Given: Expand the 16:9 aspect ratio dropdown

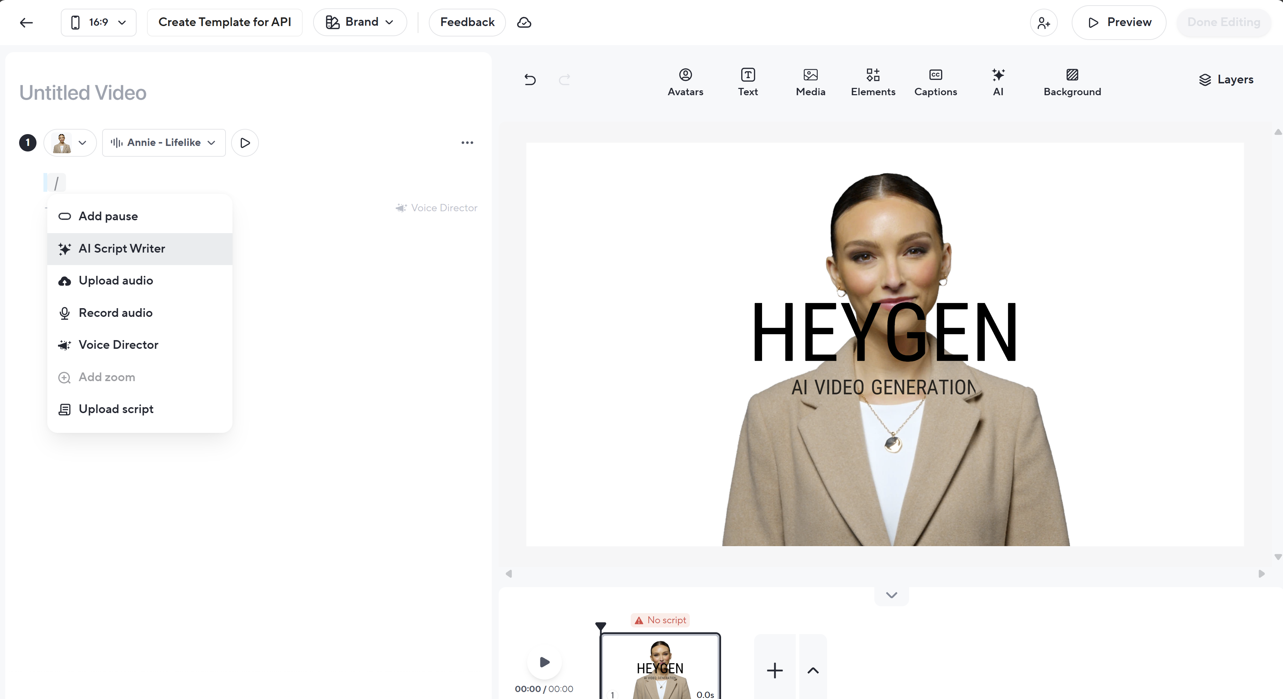Looking at the screenshot, I should 99,22.
